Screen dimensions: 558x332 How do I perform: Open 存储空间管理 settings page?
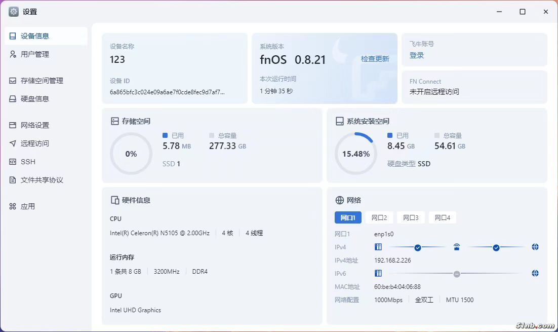pyautogui.click(x=42, y=81)
